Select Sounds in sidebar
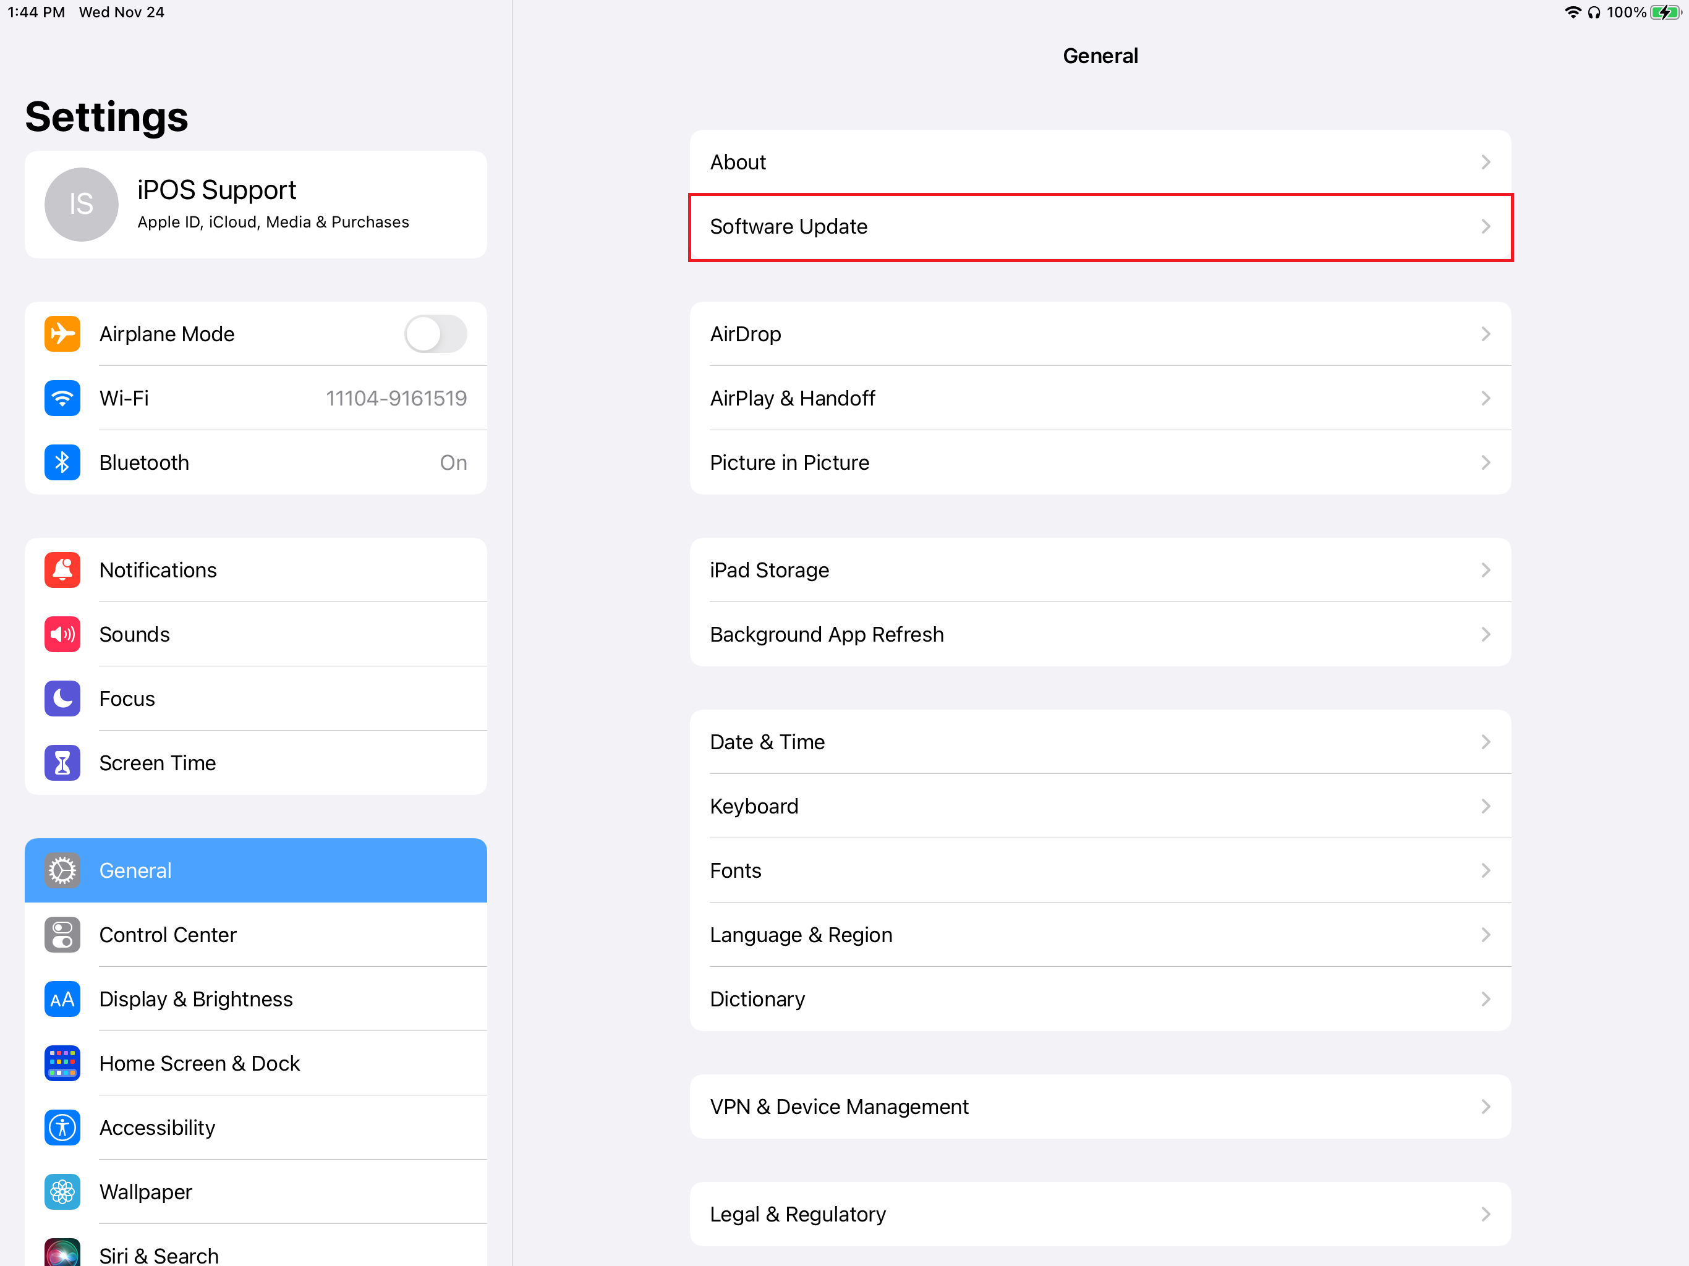The width and height of the screenshot is (1689, 1266). (256, 634)
